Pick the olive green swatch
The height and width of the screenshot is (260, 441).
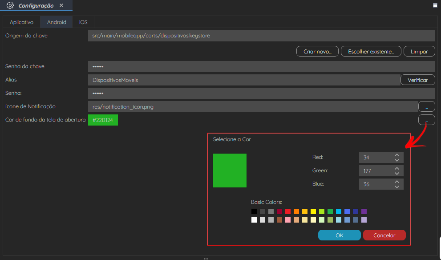click(330, 220)
